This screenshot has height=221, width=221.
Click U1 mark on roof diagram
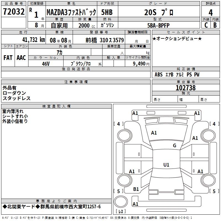166,165
